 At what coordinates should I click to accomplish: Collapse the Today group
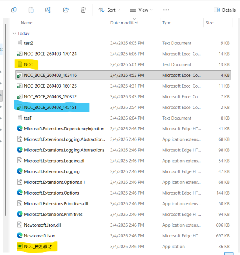click(x=14, y=34)
